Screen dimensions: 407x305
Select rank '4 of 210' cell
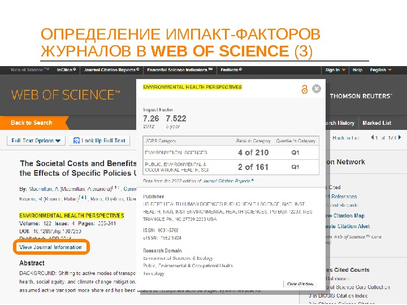pyautogui.click(x=253, y=152)
